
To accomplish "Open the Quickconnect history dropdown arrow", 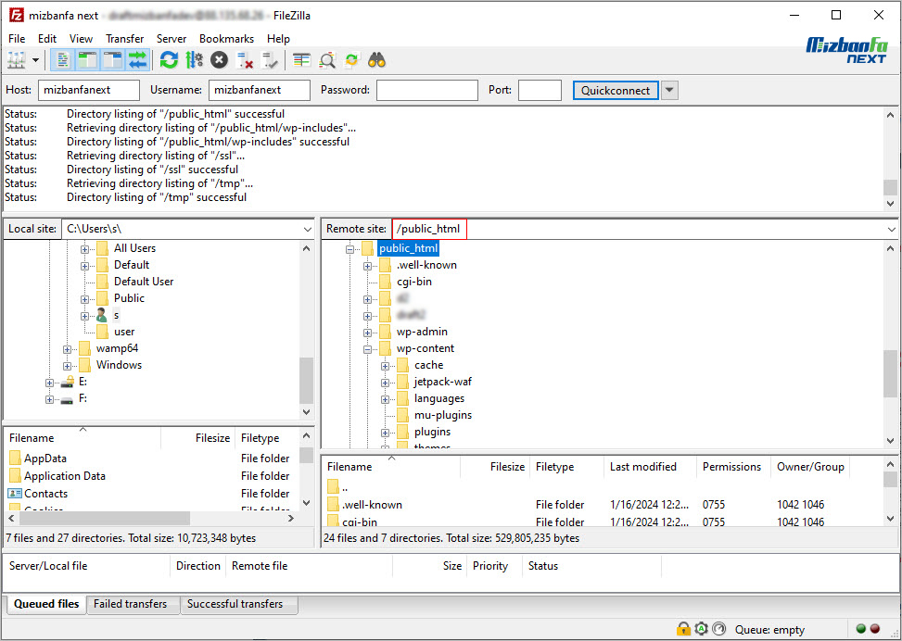I will click(669, 90).
